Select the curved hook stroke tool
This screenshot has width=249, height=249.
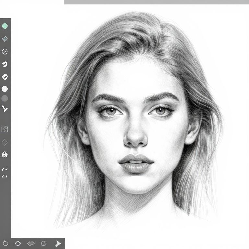tap(5, 64)
